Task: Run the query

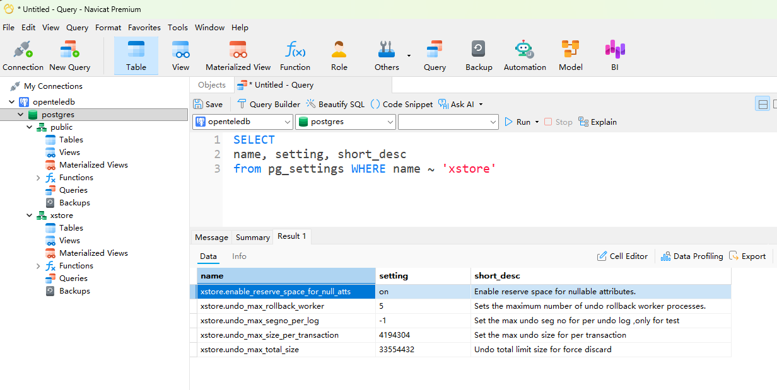Action: tap(517, 122)
